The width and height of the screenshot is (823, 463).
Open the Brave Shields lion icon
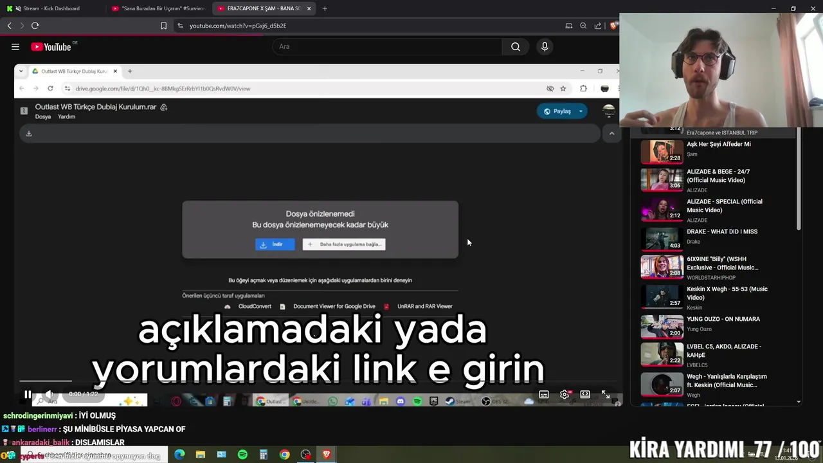pyautogui.click(x=613, y=26)
